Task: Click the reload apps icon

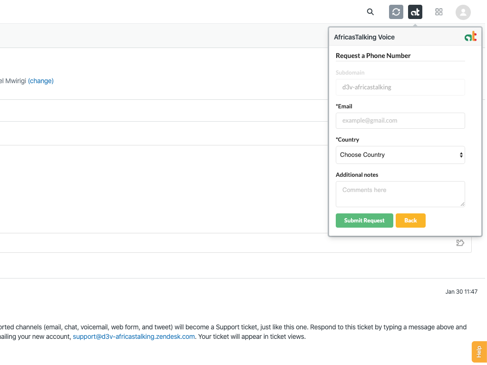Action: [396, 12]
